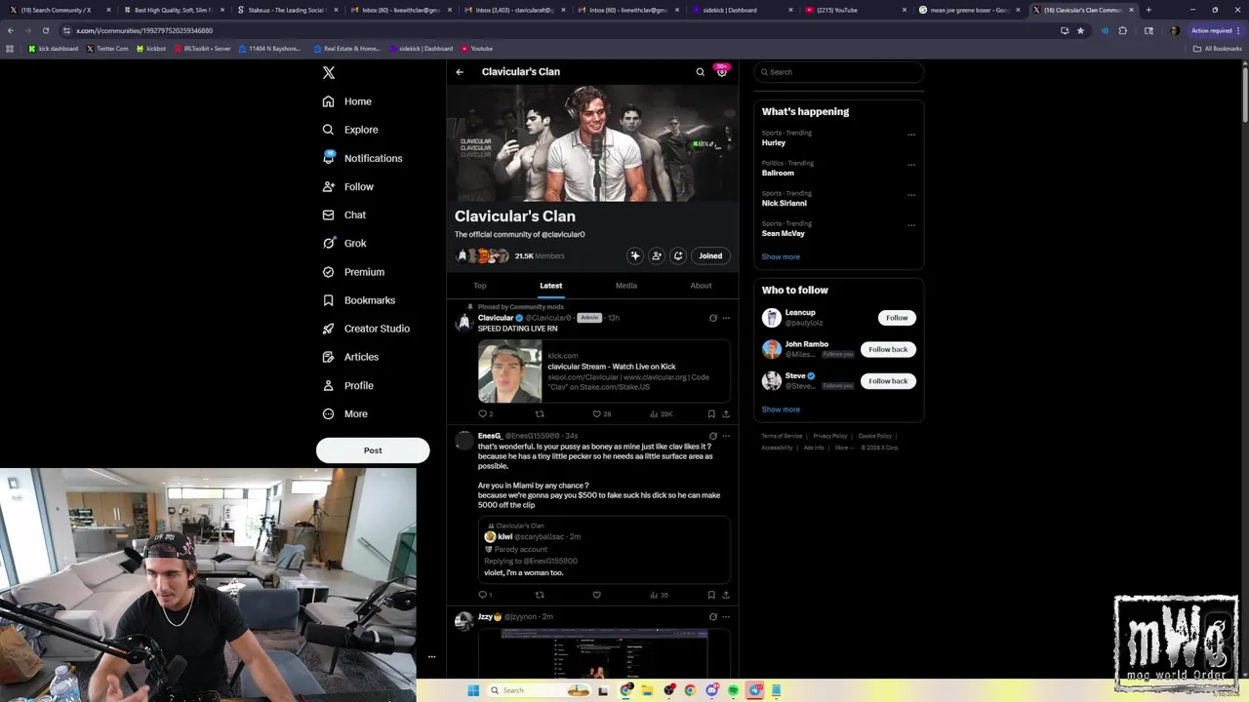Switch to the Media tab
This screenshot has width=1249, height=702.
(626, 286)
